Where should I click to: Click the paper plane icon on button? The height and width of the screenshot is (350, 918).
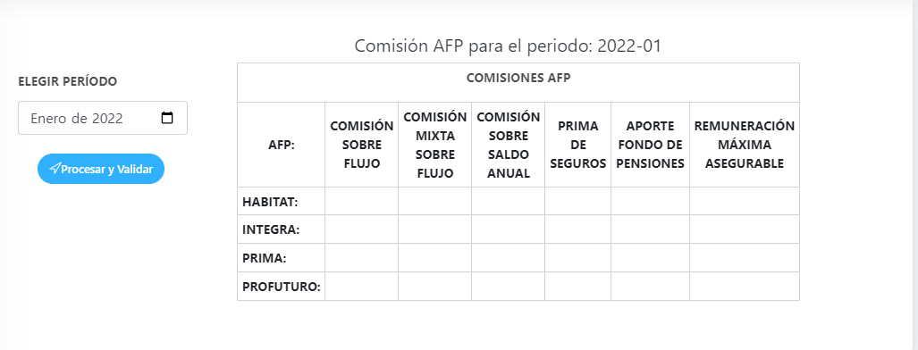(x=55, y=169)
